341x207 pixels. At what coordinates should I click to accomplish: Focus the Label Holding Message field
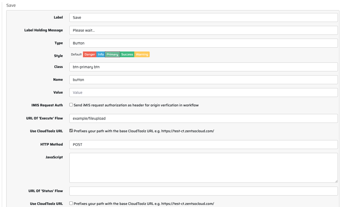[203, 30]
